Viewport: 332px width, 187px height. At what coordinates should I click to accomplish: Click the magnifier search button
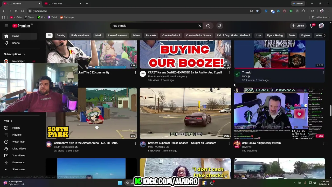208,26
